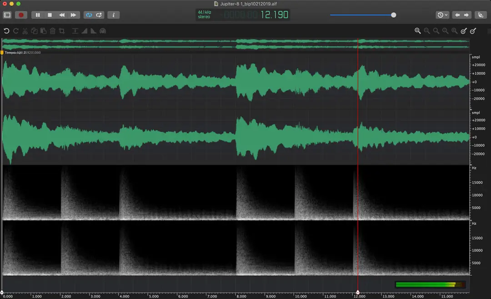Screen dimensions: 491x299
Task: Click the overview waveform strip
Action: point(235,44)
